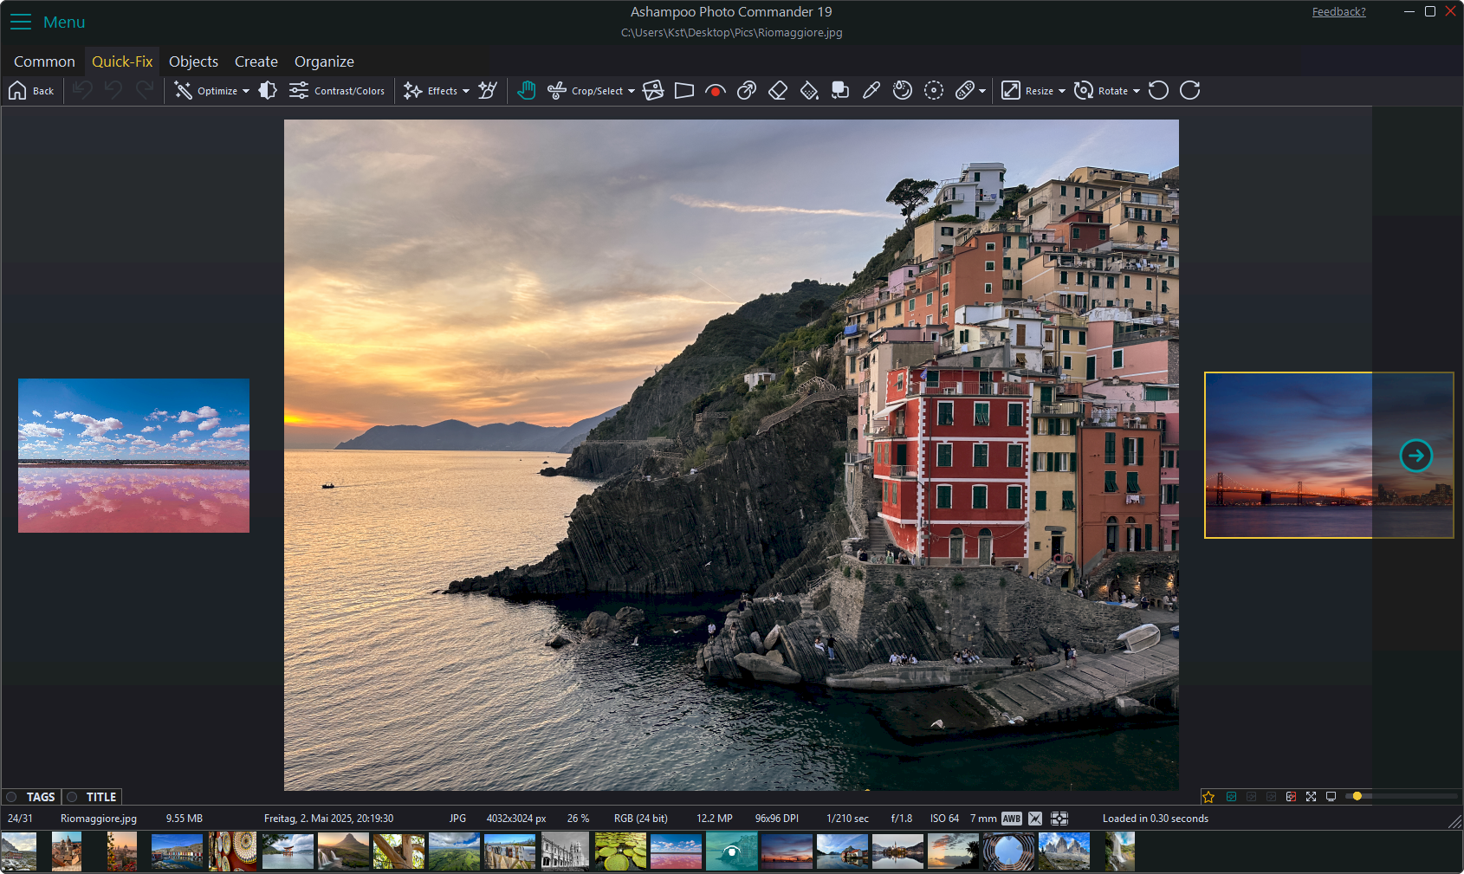This screenshot has height=874, width=1464.
Task: Enable the TAGS checkbox
Action: 13,797
